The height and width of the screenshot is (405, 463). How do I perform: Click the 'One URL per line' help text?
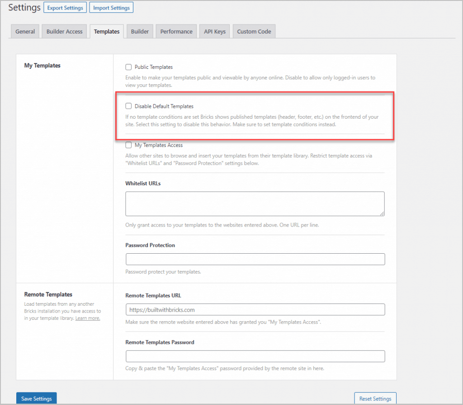(x=299, y=225)
